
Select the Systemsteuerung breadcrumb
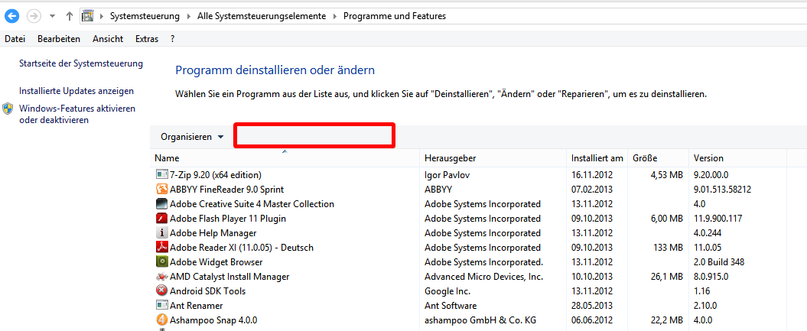tap(145, 16)
